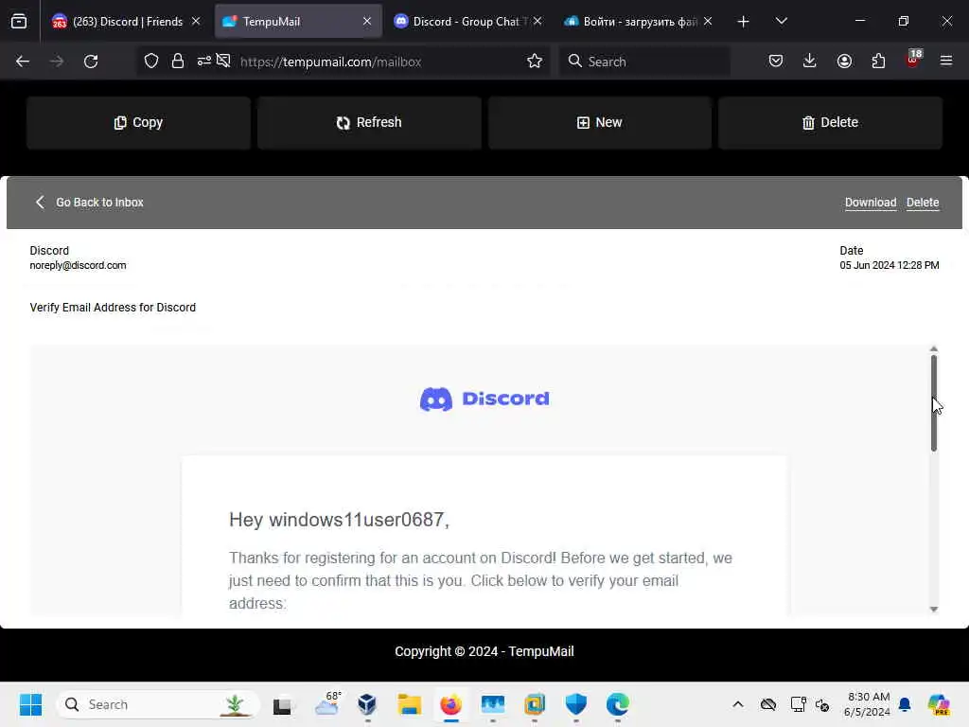Delete this email via header link

(x=923, y=203)
